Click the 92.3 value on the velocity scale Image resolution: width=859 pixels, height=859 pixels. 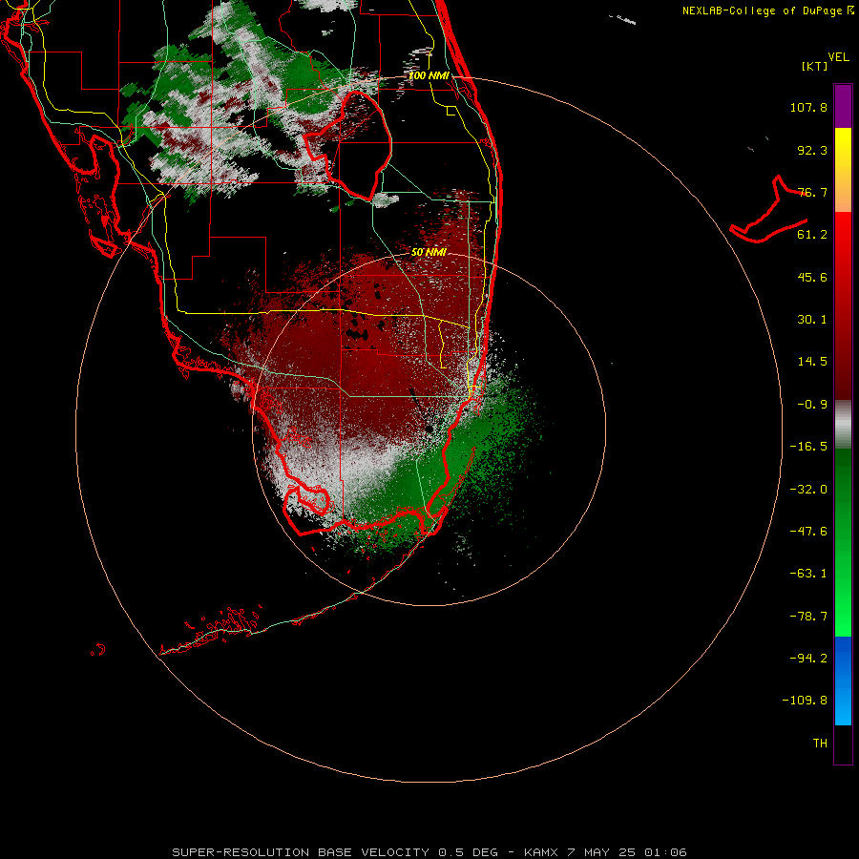click(812, 150)
